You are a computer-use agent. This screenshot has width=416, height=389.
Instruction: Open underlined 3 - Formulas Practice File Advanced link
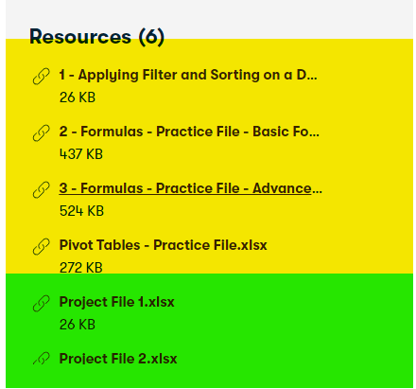[x=190, y=188]
